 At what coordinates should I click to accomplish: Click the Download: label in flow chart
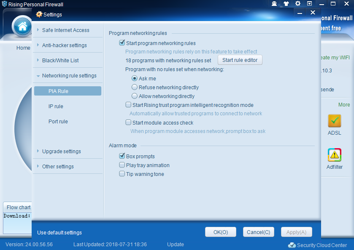pyautogui.click(x=17, y=216)
